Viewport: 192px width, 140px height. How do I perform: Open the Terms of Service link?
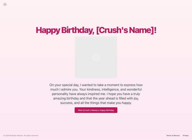click(173, 135)
